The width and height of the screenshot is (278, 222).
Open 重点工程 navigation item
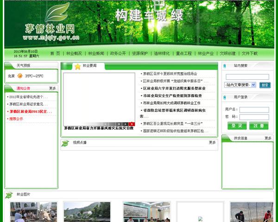pyautogui.click(x=184, y=53)
